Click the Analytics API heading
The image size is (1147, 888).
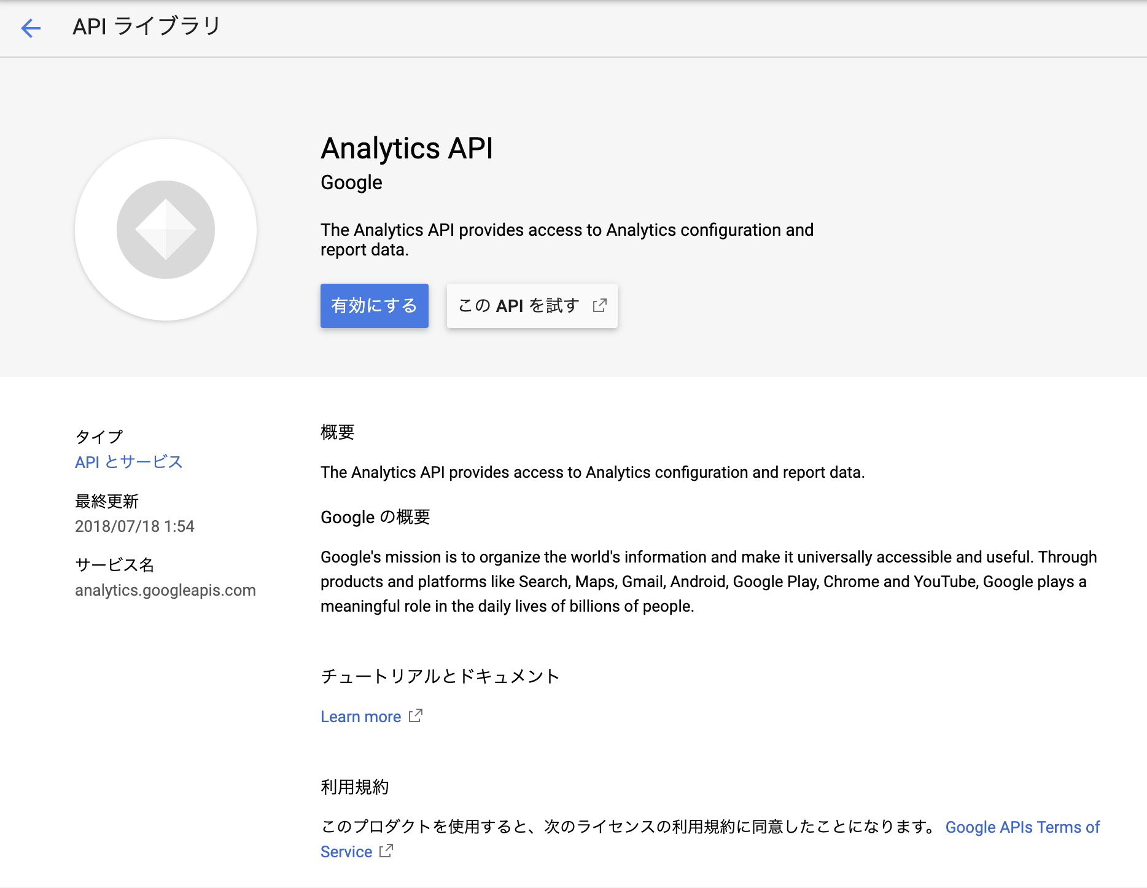pos(406,148)
